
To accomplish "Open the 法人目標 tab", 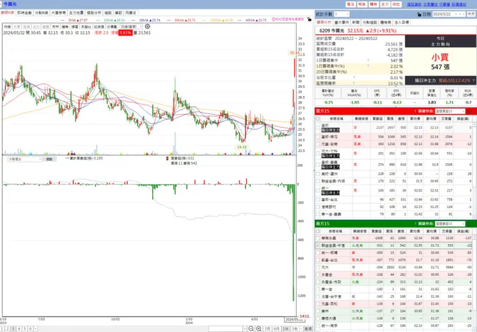I will (x=402, y=23).
